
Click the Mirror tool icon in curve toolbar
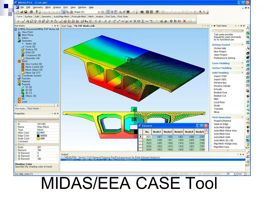click(x=179, y=21)
